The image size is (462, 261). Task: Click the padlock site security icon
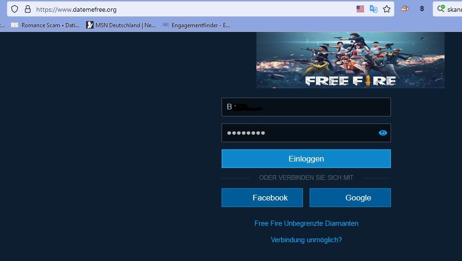click(x=28, y=9)
